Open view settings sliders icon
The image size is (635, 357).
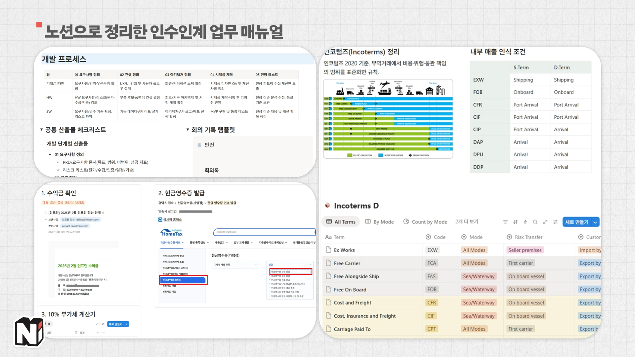click(x=555, y=222)
